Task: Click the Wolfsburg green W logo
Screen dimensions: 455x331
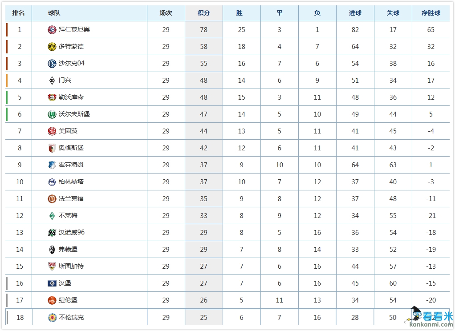Action: (52, 114)
